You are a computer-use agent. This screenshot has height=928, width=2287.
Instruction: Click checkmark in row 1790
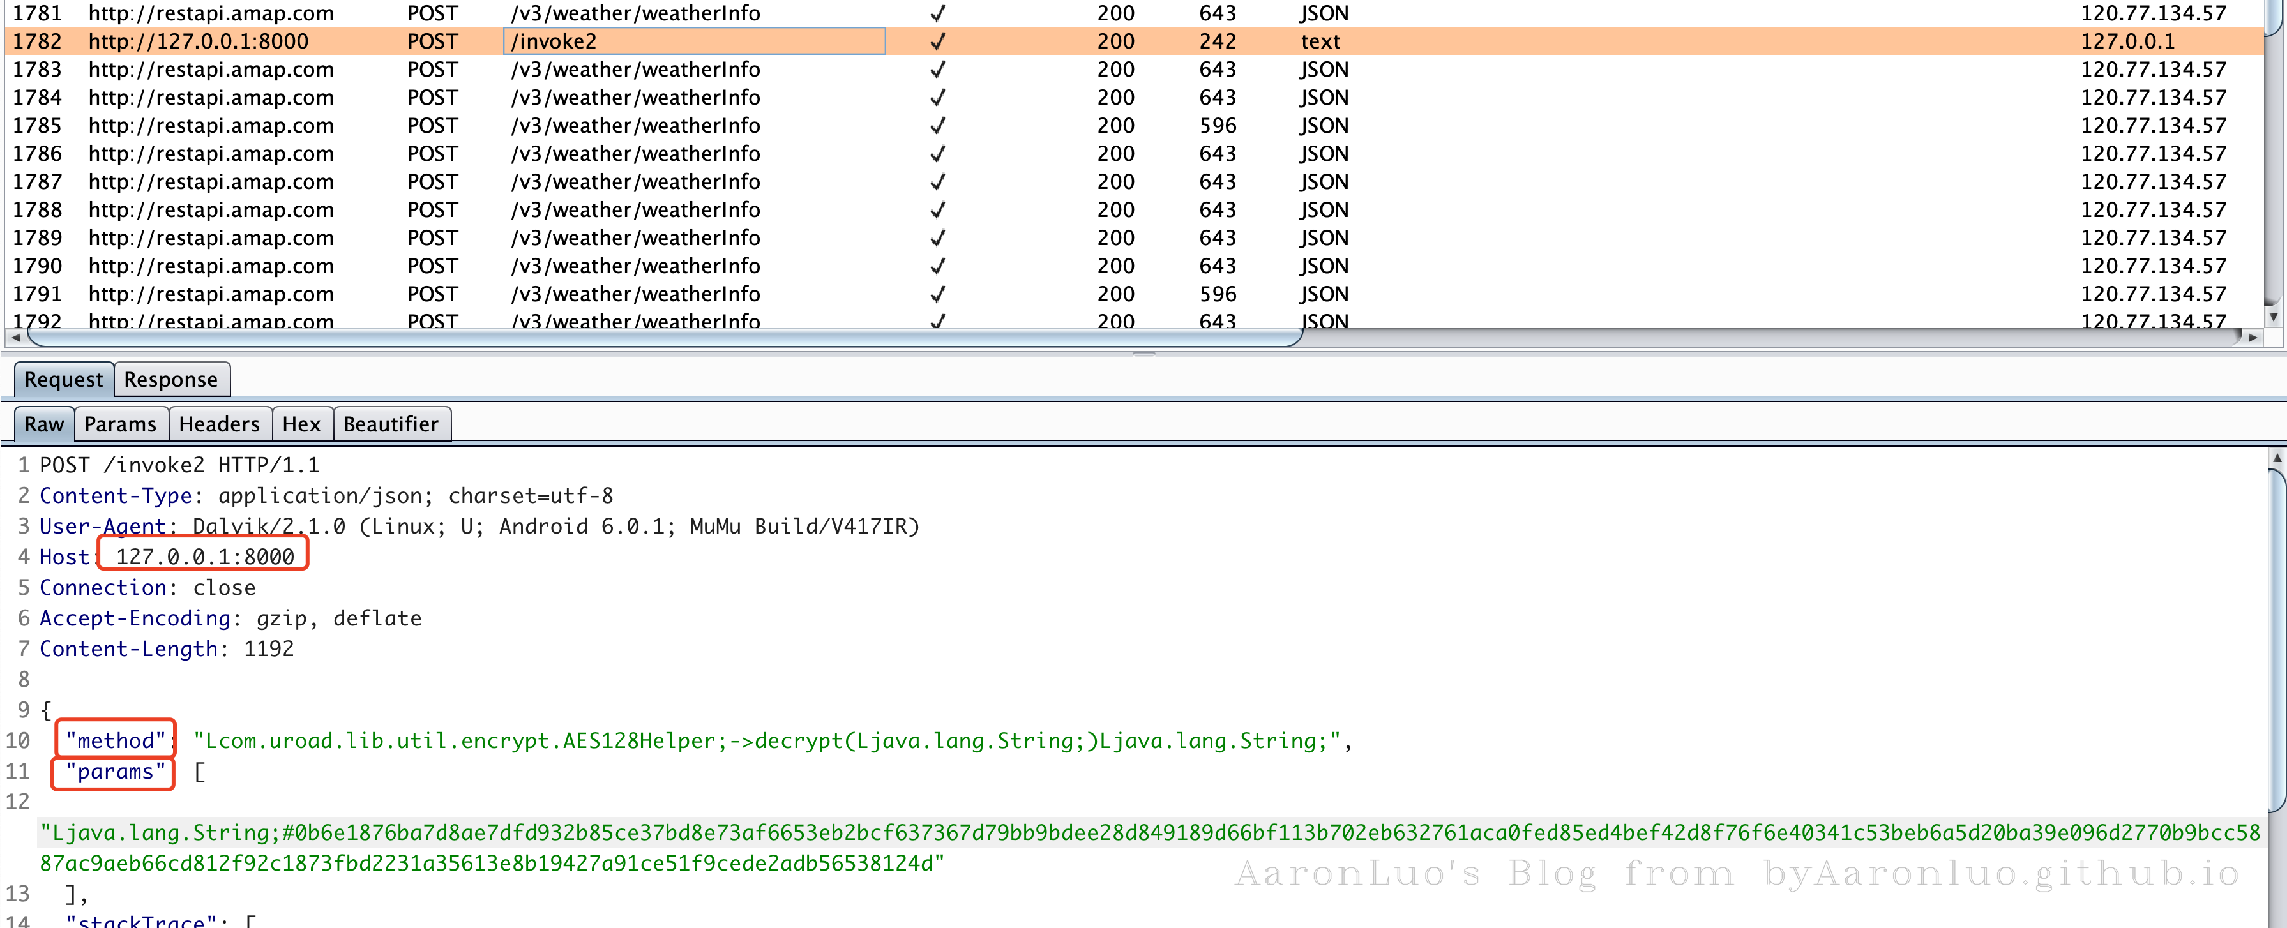(937, 266)
